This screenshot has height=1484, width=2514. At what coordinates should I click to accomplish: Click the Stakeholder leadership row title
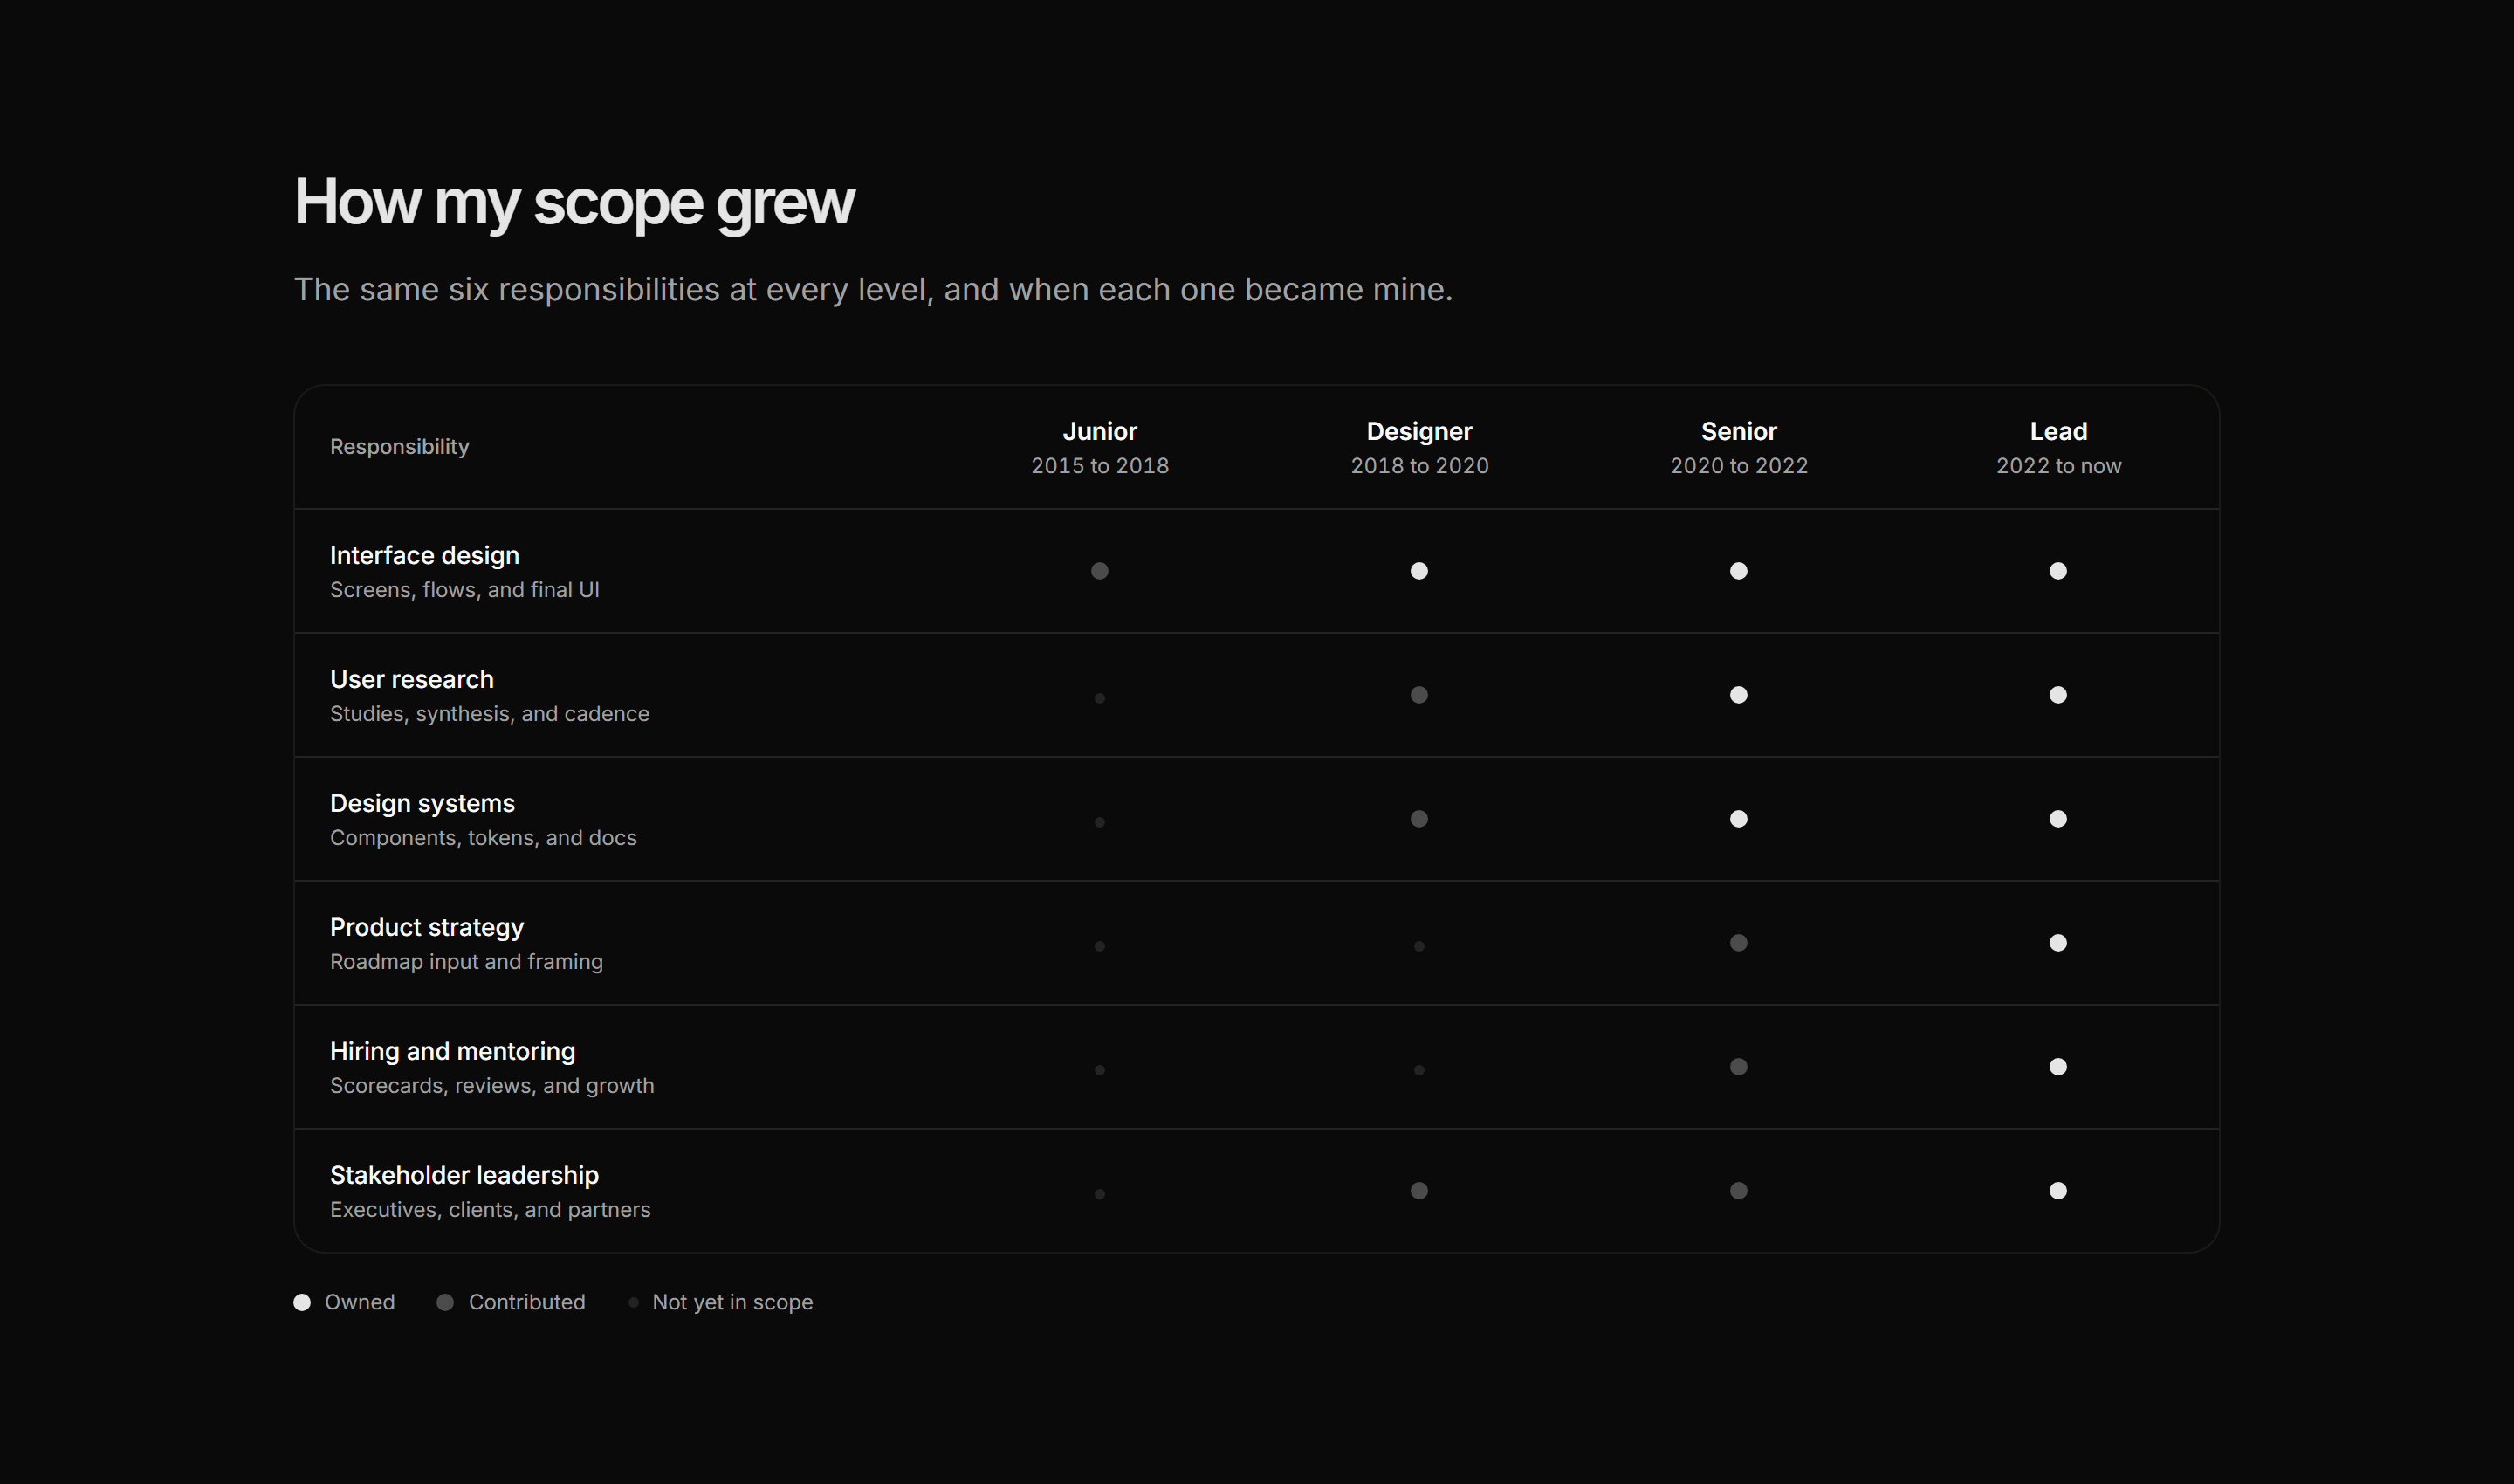point(464,1175)
